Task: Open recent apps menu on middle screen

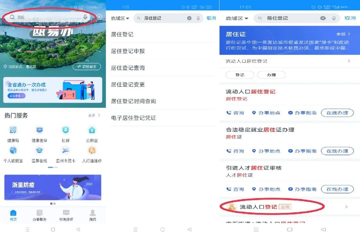Action: pos(135,229)
